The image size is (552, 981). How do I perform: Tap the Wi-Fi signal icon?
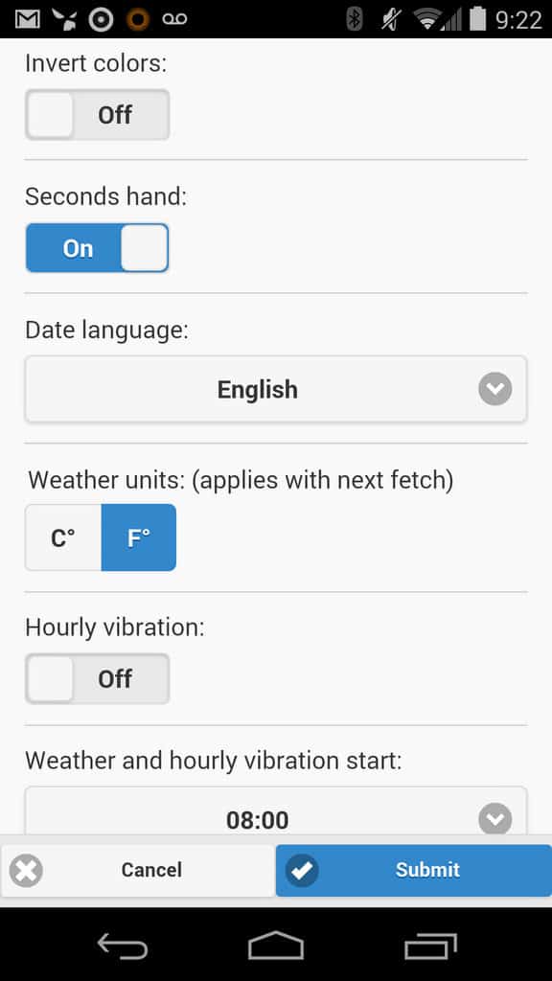coord(426,19)
